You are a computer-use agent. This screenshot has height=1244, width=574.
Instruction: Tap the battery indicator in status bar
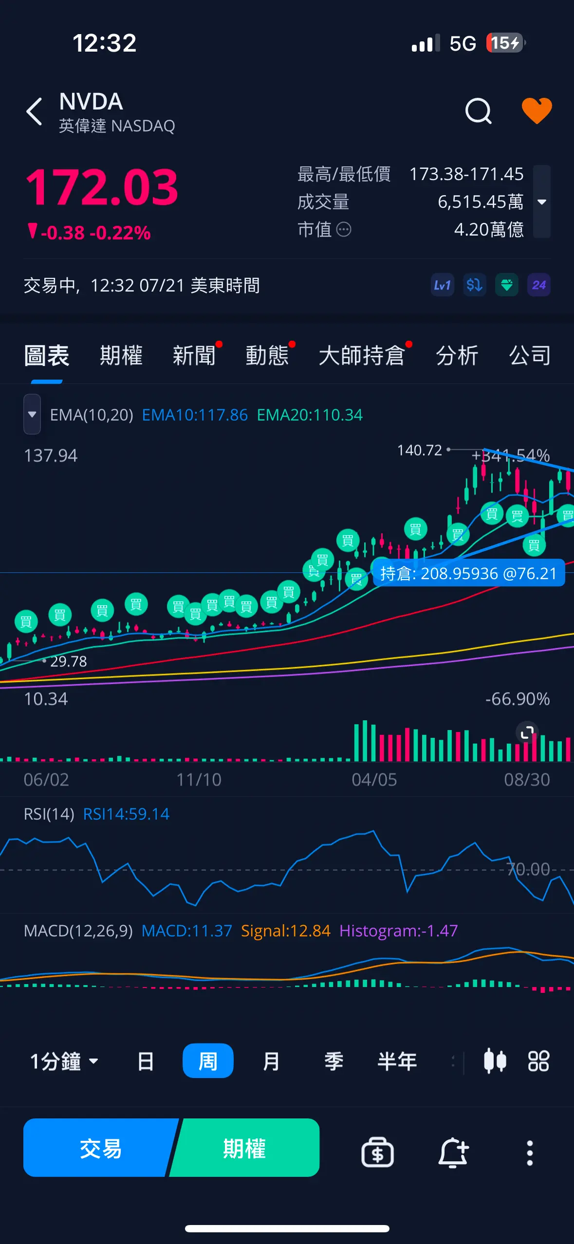tap(506, 43)
